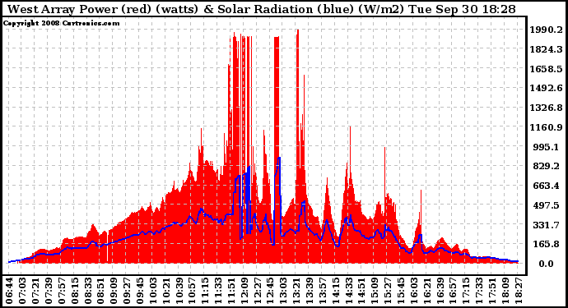Click the 18:09 time label

coord(505,291)
